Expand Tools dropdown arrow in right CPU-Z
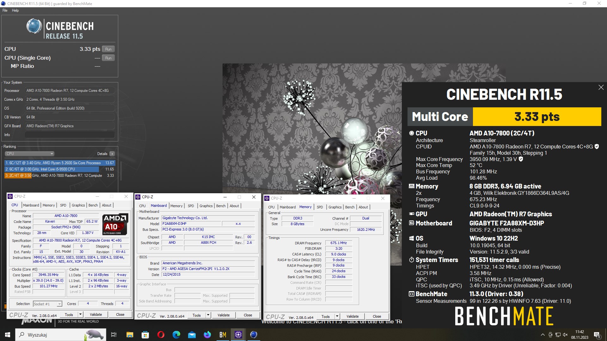 coord(337,316)
